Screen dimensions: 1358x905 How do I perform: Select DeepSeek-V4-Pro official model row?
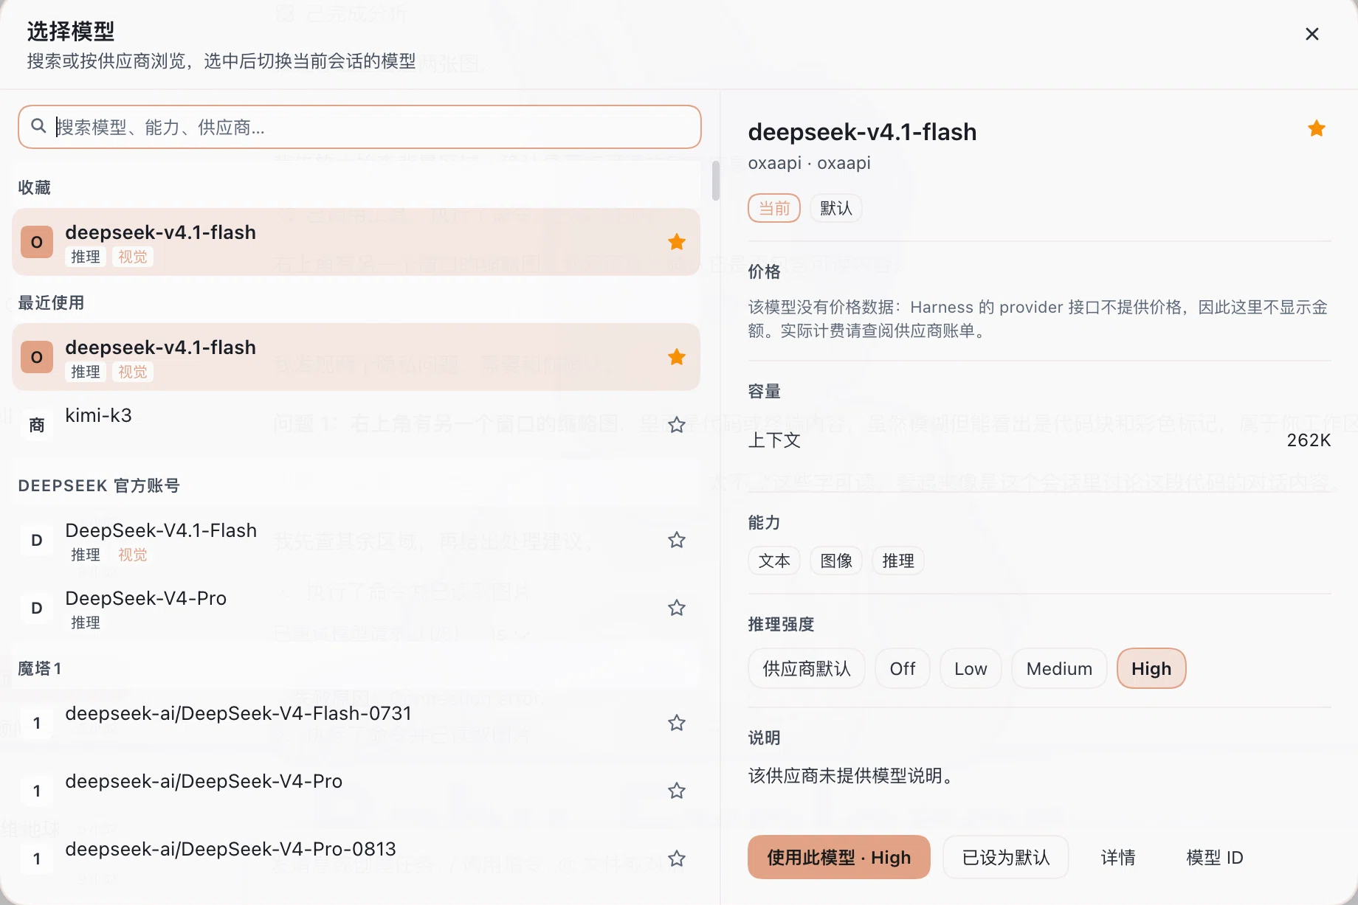356,608
